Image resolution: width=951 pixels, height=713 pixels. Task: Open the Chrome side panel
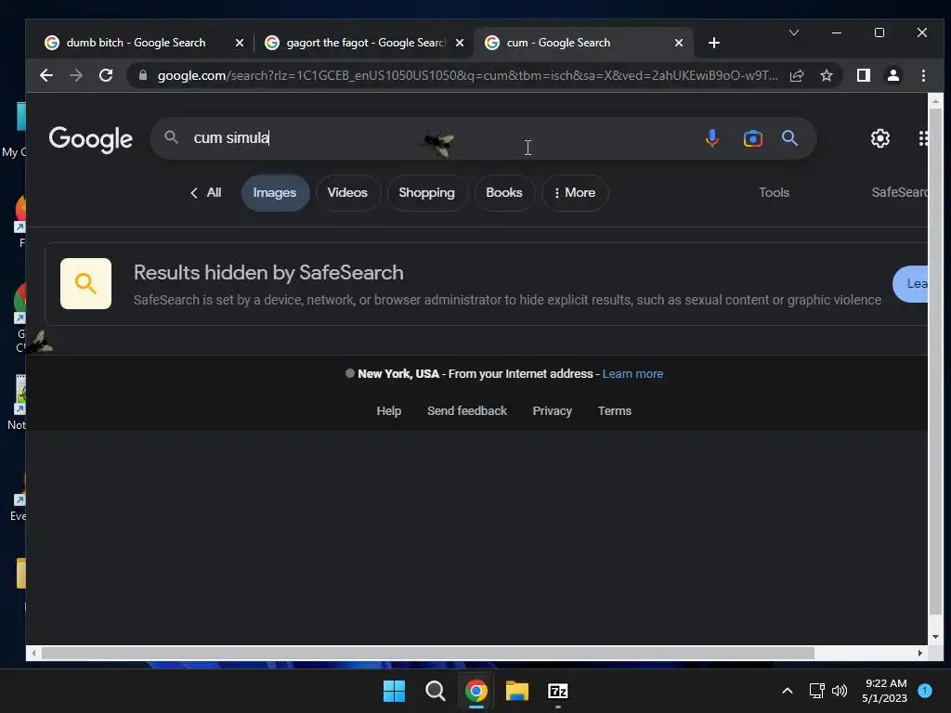863,75
